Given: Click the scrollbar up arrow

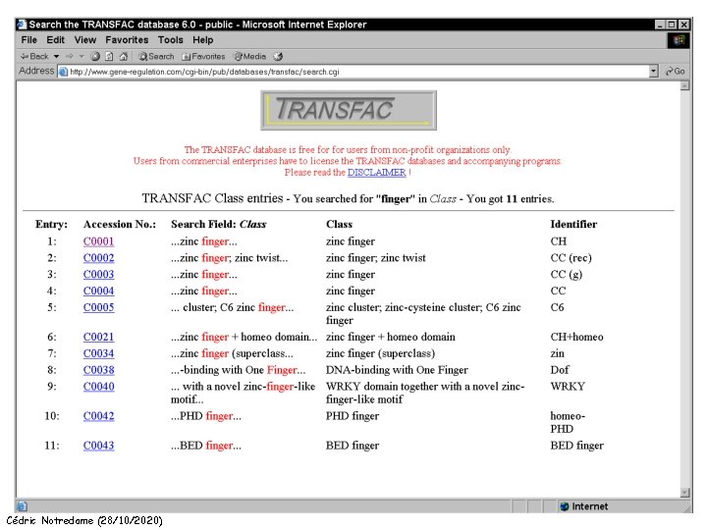Looking at the screenshot, I should pos(685,85).
